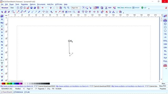Select the Draw Chains tool

pos(25,12)
